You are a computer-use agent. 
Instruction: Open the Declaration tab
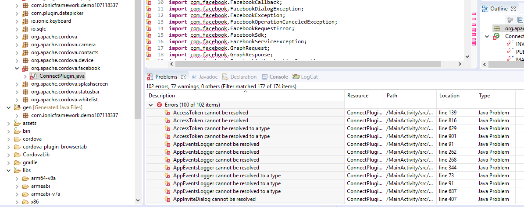[x=240, y=77]
